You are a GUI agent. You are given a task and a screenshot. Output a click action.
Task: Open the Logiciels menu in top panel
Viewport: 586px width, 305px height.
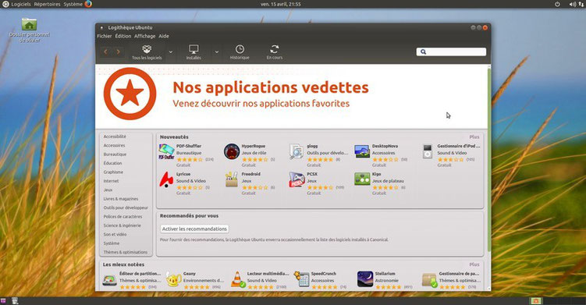pyautogui.click(x=21, y=4)
